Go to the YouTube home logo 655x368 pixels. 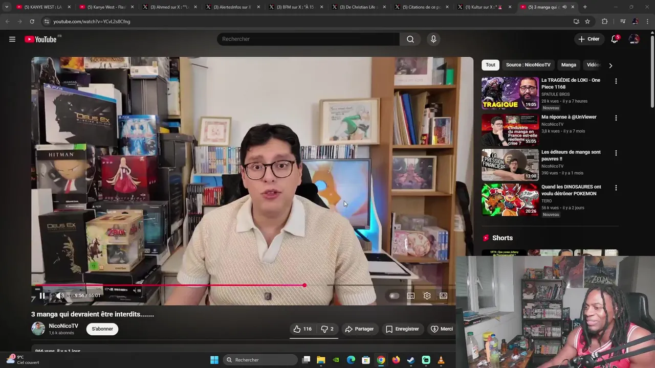[x=41, y=39]
